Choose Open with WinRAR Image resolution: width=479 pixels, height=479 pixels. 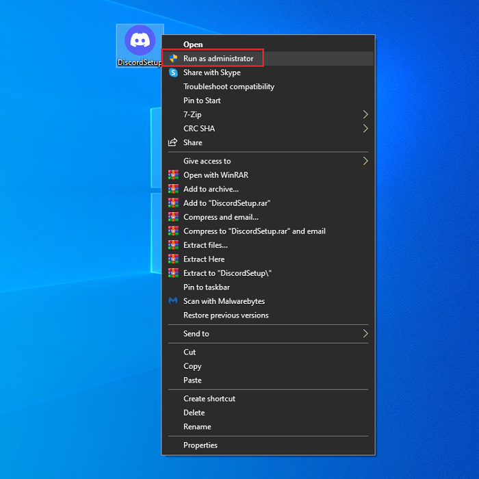click(x=268, y=175)
